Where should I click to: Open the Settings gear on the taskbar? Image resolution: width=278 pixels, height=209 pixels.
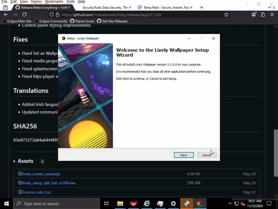coord(173,204)
